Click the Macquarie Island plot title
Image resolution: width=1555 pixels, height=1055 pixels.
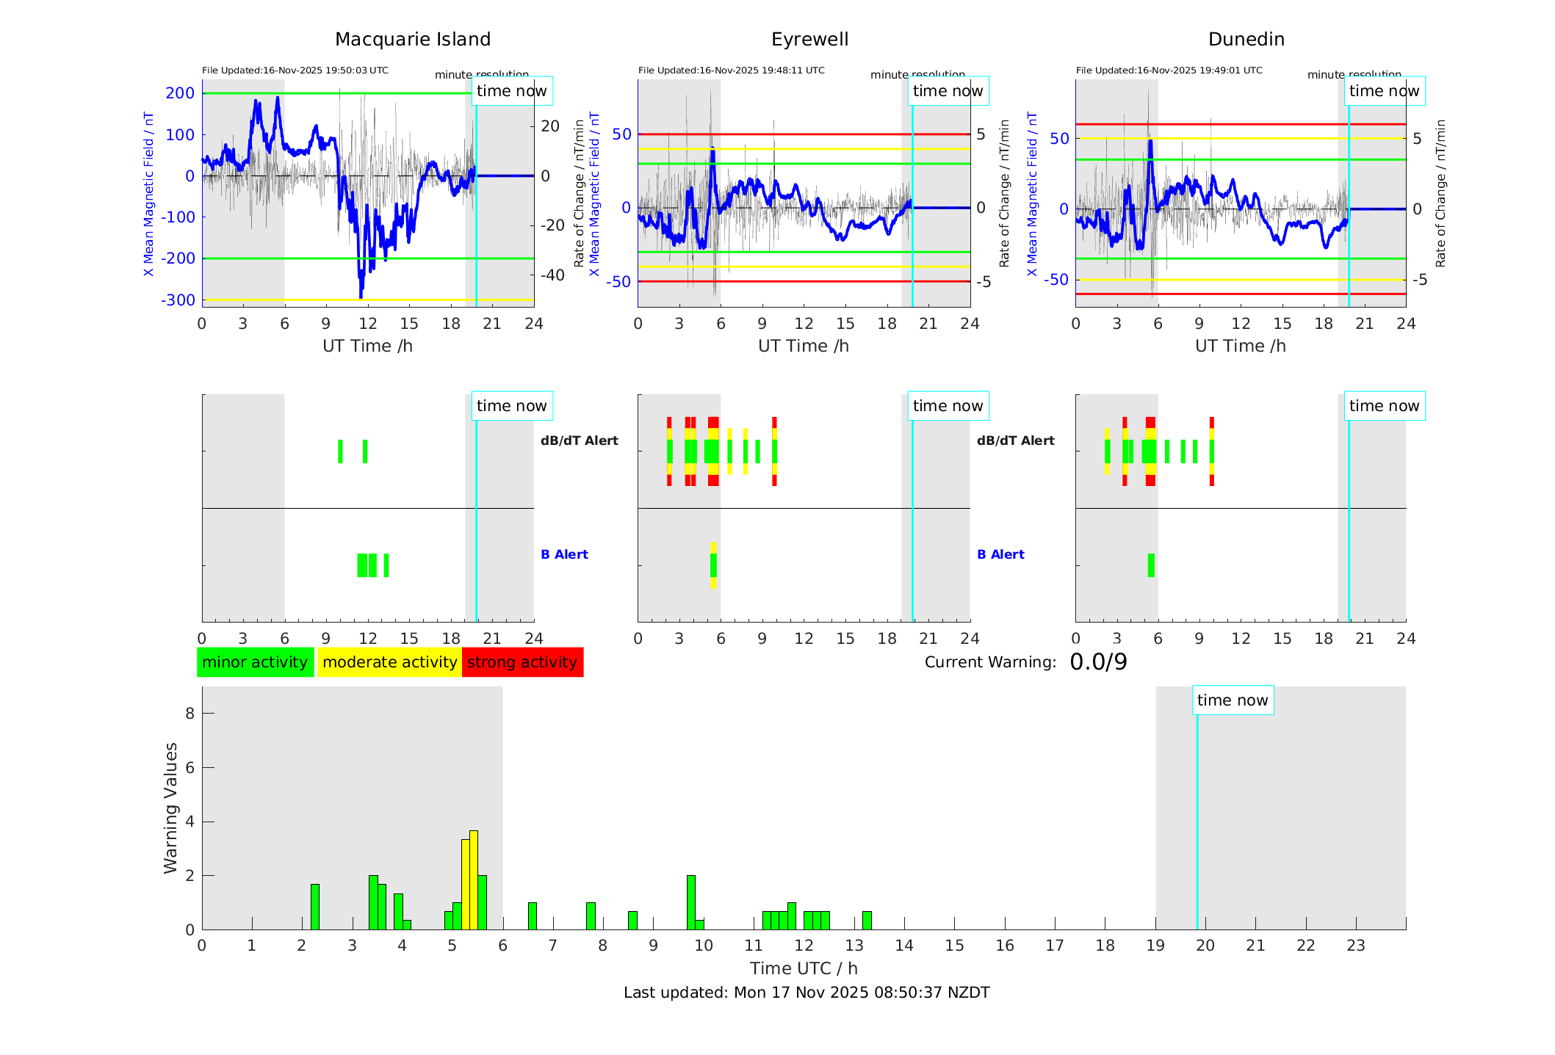(412, 40)
